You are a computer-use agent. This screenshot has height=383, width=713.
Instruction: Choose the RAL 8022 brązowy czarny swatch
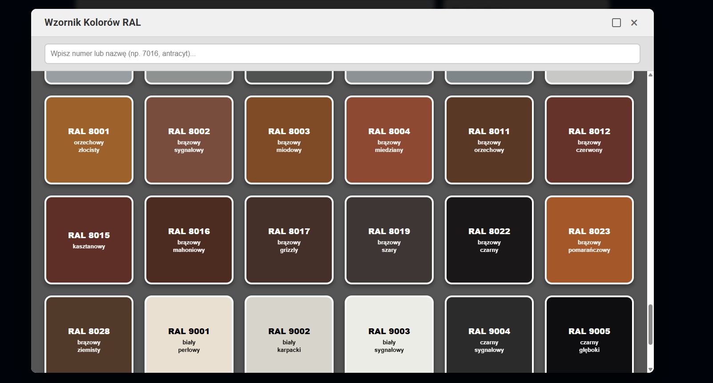489,240
